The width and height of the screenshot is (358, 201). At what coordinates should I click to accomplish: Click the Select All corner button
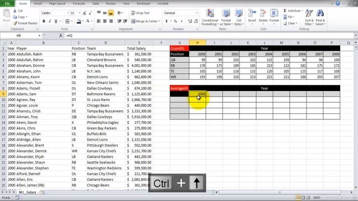pyautogui.click(x=3, y=42)
